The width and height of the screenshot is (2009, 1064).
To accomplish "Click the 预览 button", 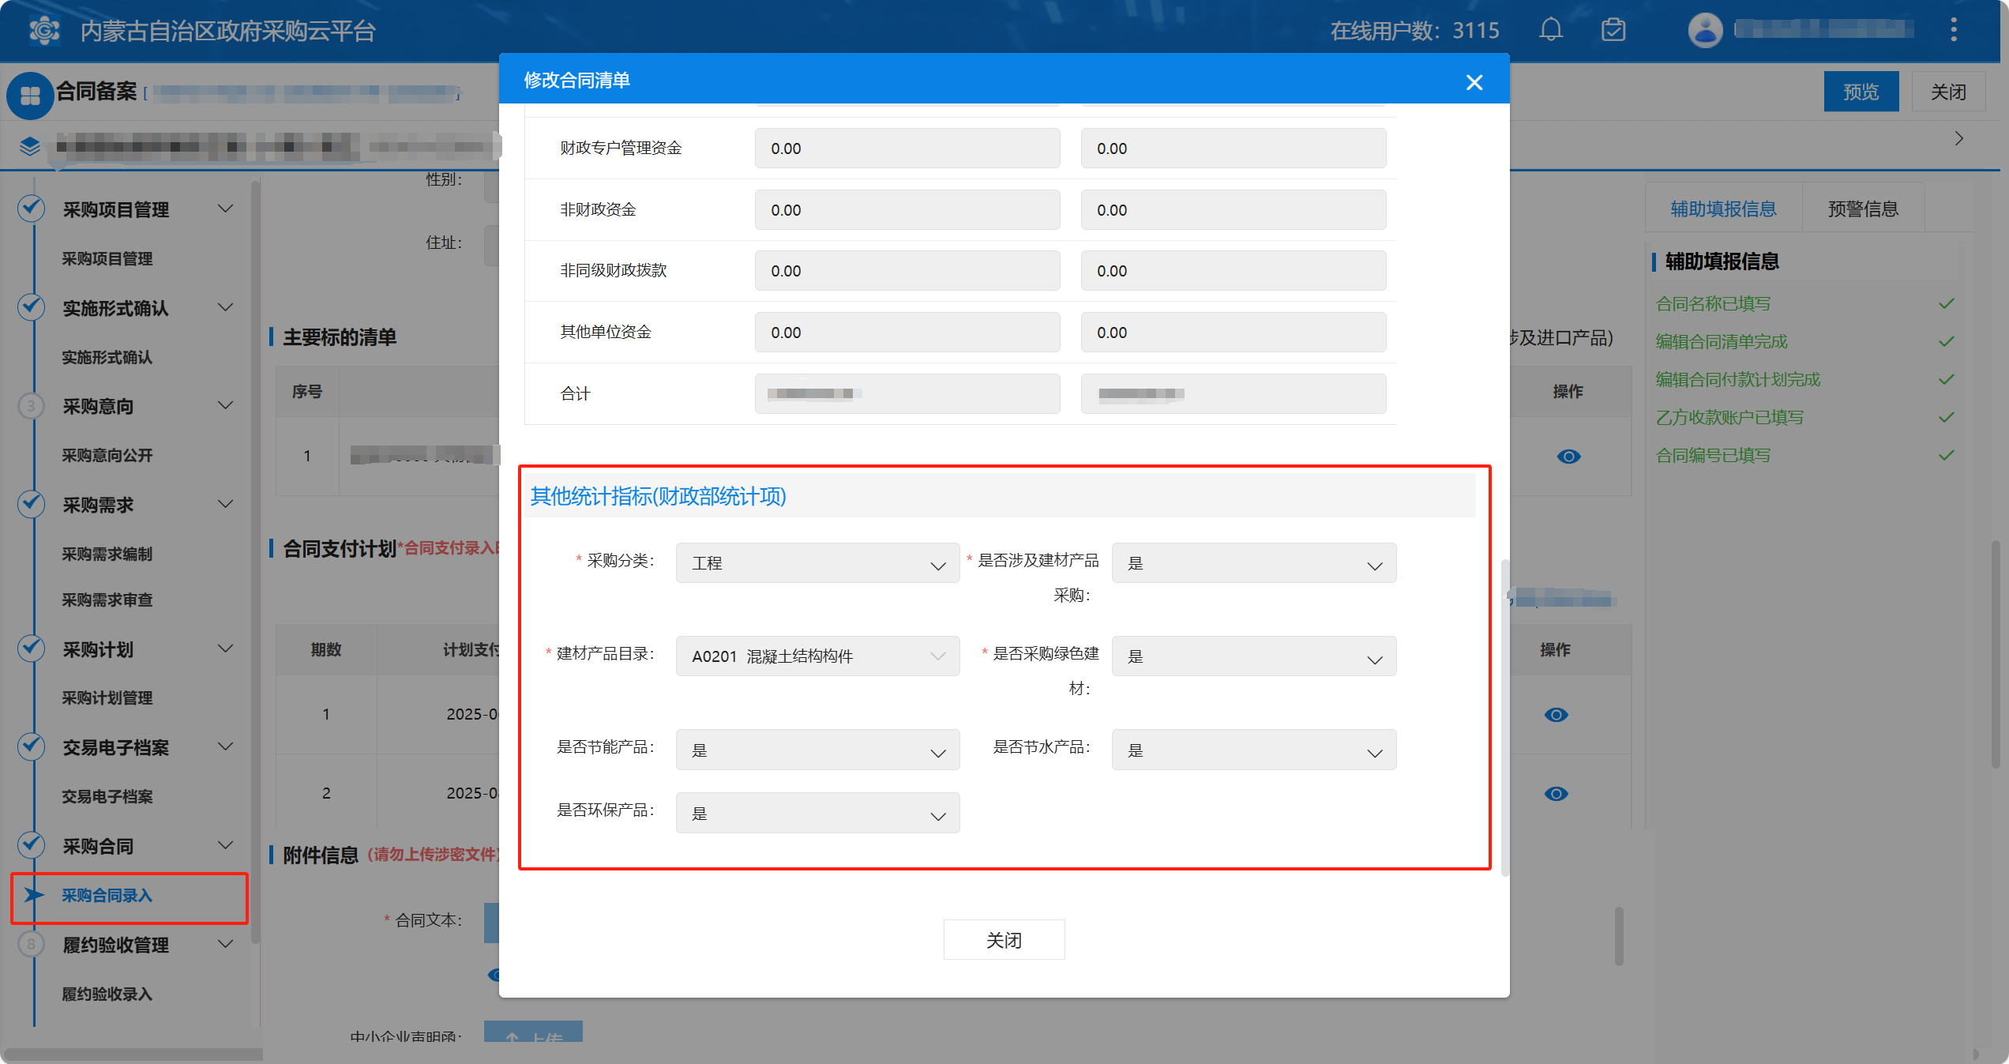I will point(1861,92).
